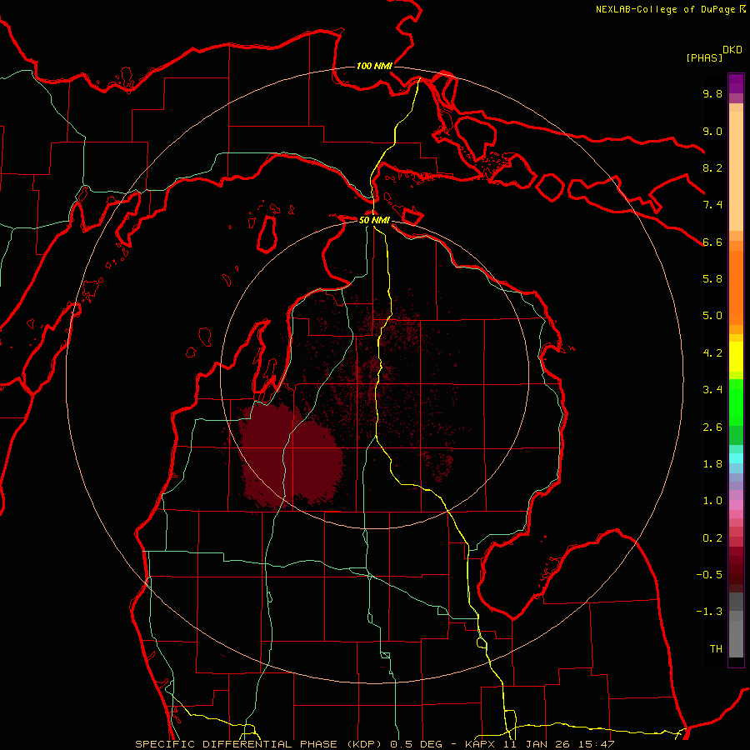Select the 1.8 scale value
750x750 pixels.
point(712,464)
